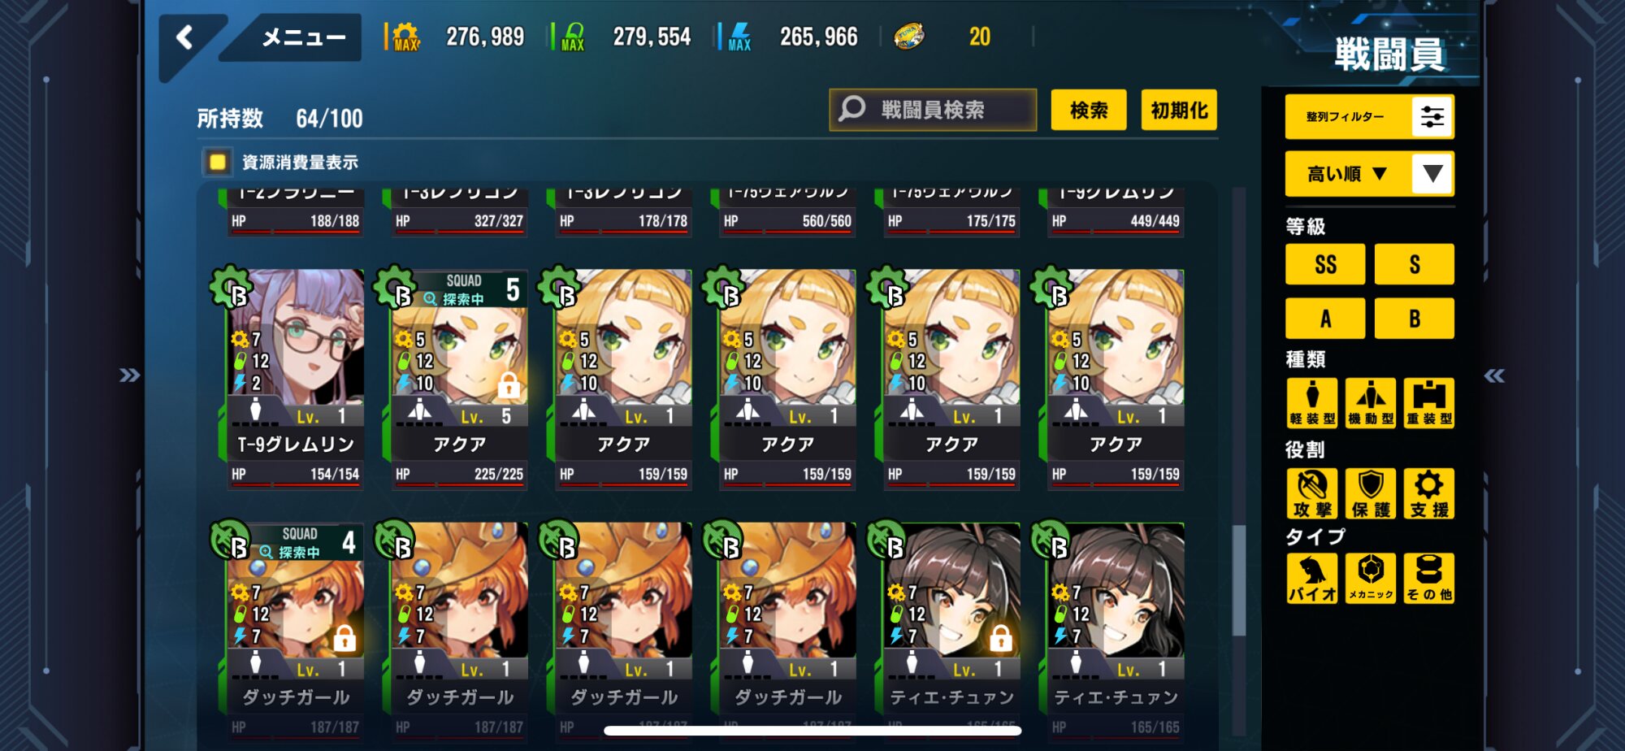Click the 戦闘員検索 search field

click(x=933, y=110)
